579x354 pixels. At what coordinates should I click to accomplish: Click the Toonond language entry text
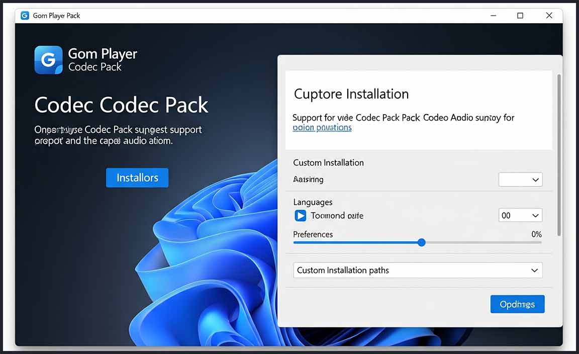[337, 215]
